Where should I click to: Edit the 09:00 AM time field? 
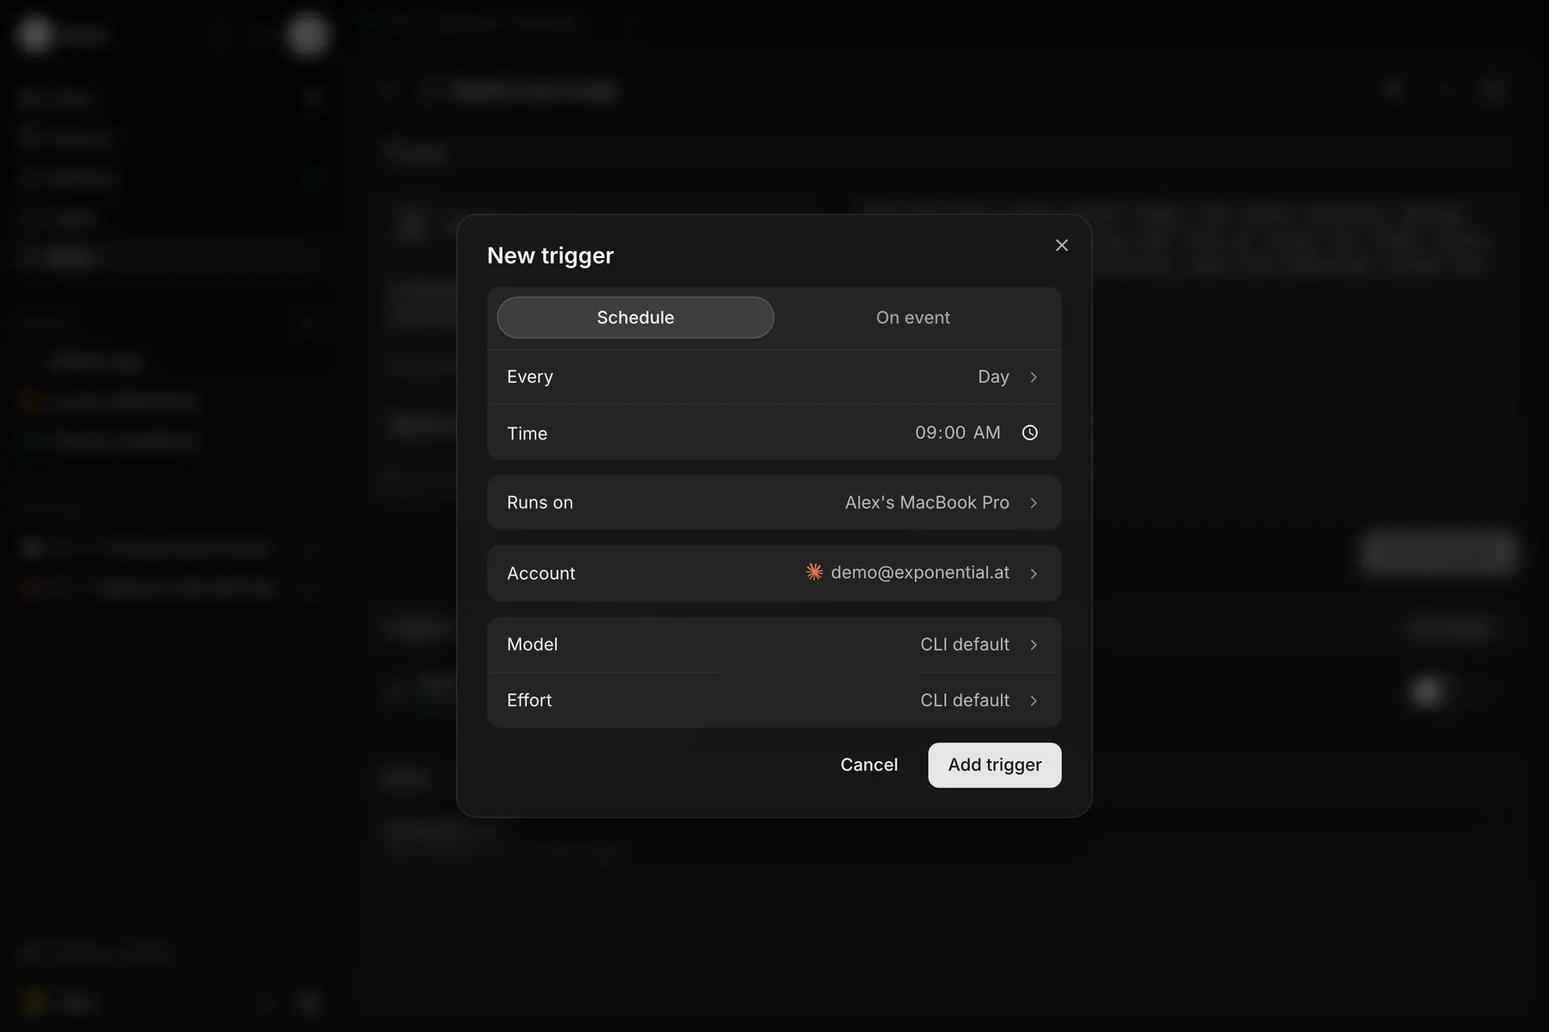click(957, 433)
